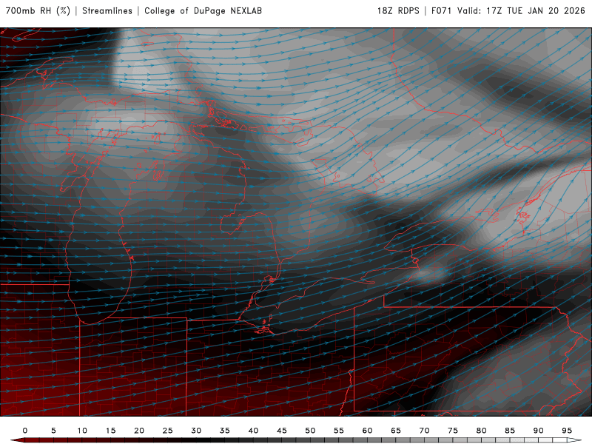
Task: Click the '700mb RH (%)' title text
Action: pyautogui.click(x=38, y=10)
